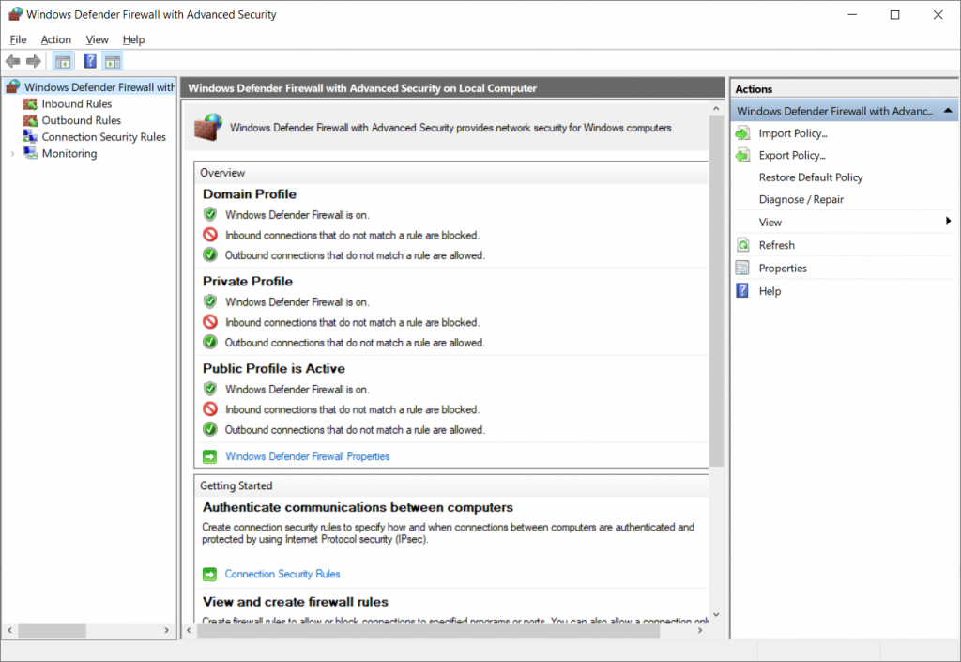Click the Import Policy green arrow icon
This screenshot has height=662, width=961.
click(742, 133)
